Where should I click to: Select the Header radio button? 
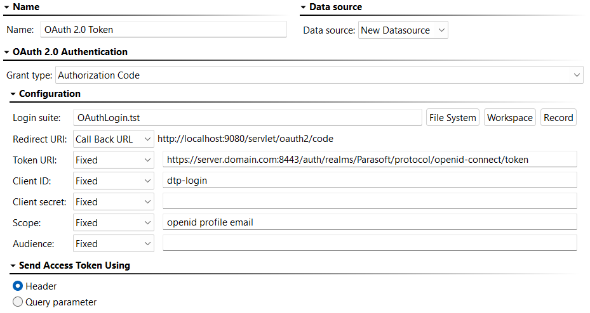click(x=18, y=286)
